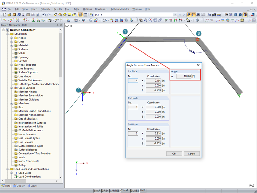Open the Calculate menu
257x193 pixels.
point(45,9)
